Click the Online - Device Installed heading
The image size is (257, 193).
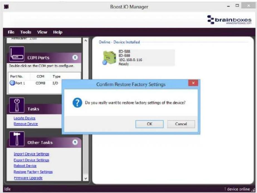pos(119,42)
